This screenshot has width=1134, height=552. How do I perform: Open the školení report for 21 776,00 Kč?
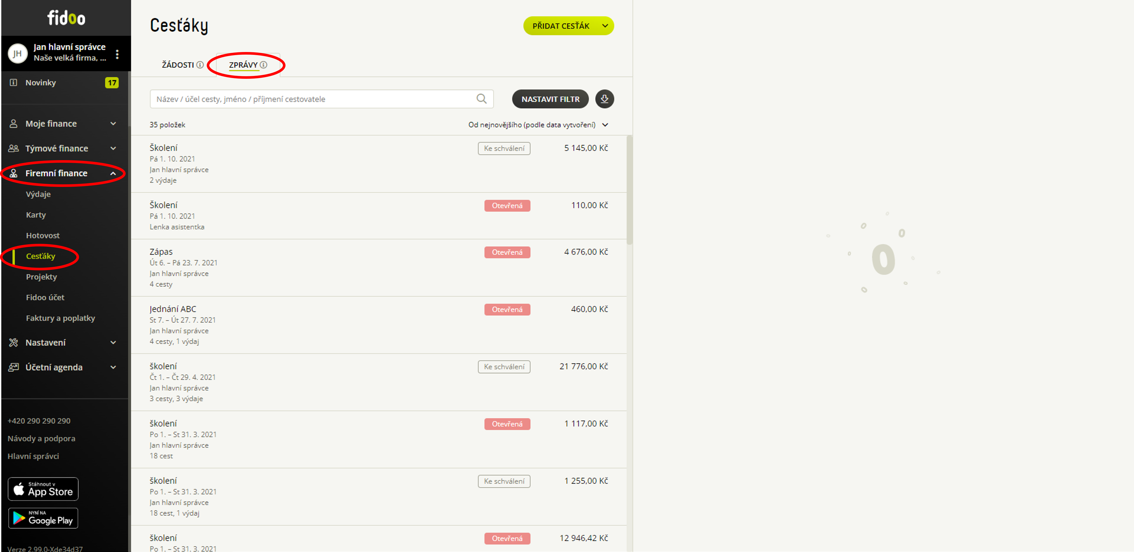(379, 382)
